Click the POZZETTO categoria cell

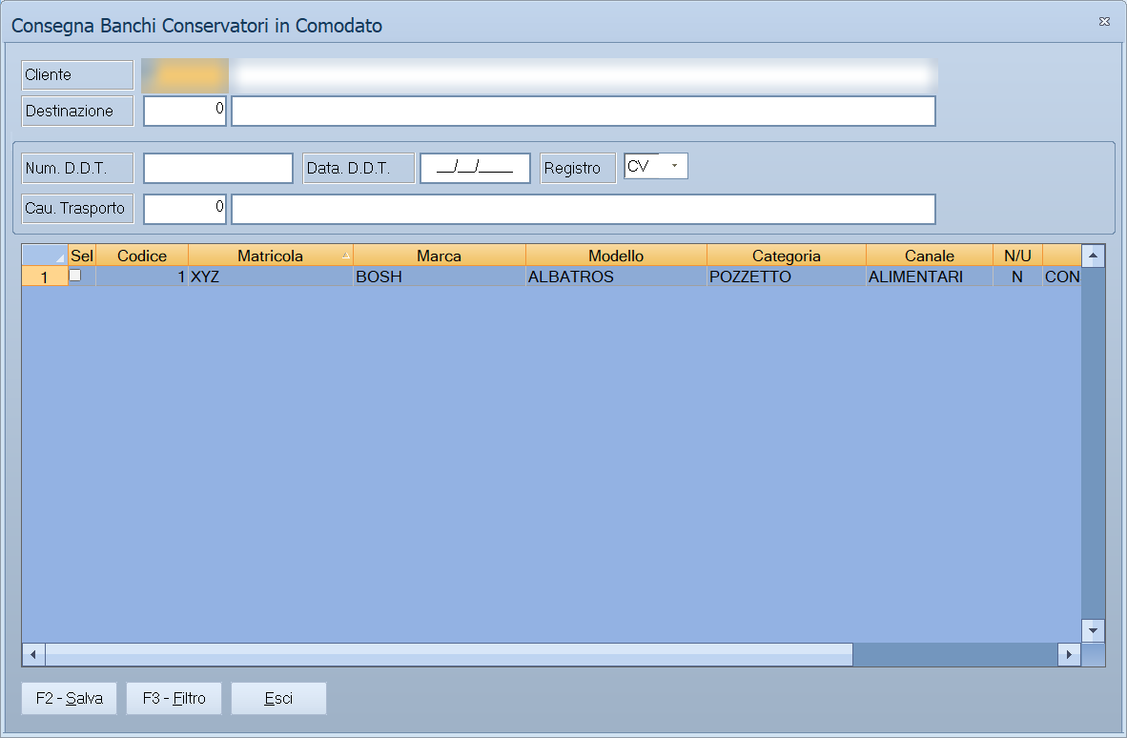[787, 277]
